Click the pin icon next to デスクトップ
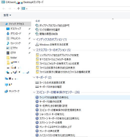Screen dimensions: 130x137 [x=29, y=29]
